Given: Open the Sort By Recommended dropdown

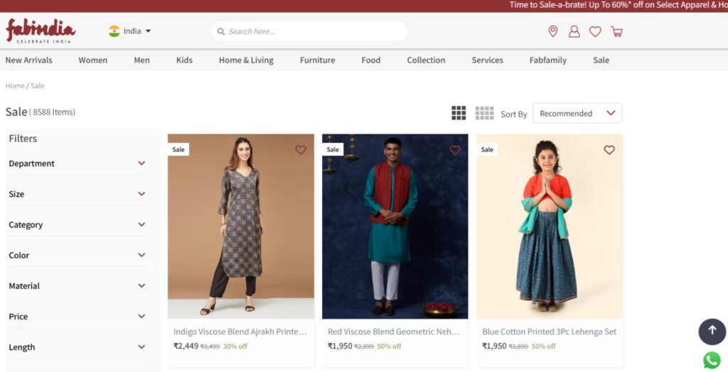Looking at the screenshot, I should [577, 113].
